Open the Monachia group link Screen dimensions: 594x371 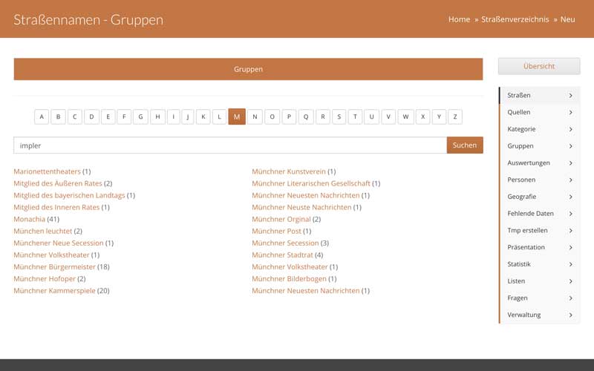(x=29, y=219)
